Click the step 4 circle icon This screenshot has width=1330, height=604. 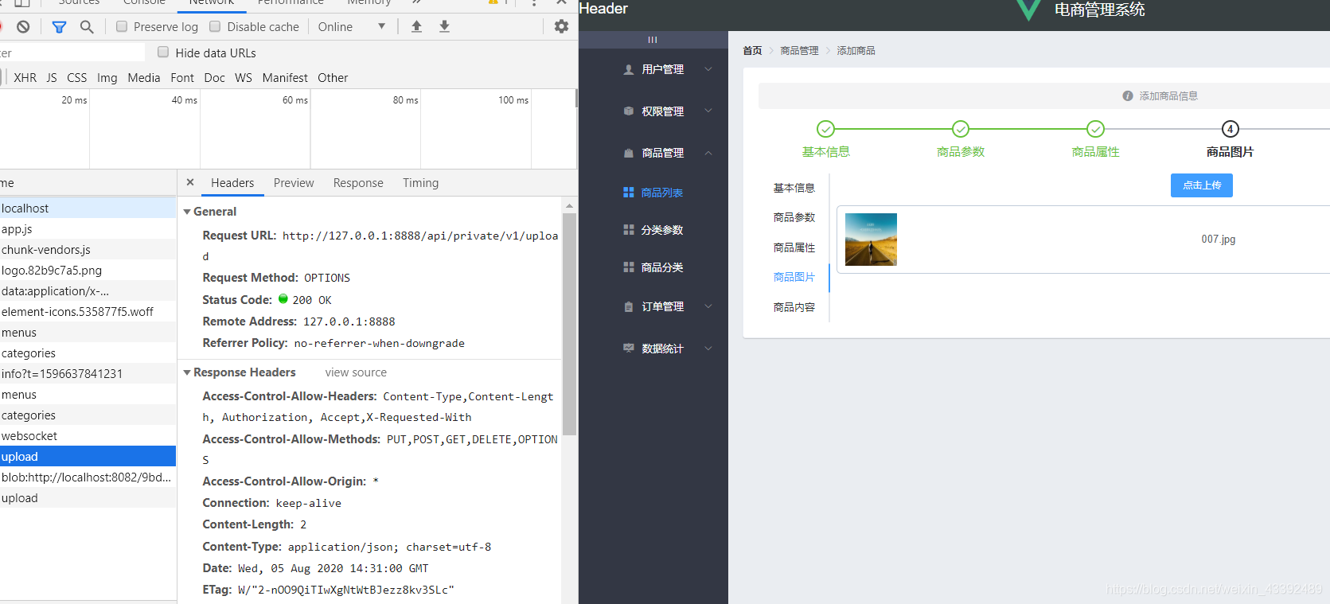click(1231, 129)
